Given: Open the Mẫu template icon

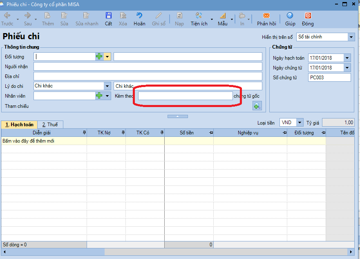Looking at the screenshot, I should (x=223, y=16).
